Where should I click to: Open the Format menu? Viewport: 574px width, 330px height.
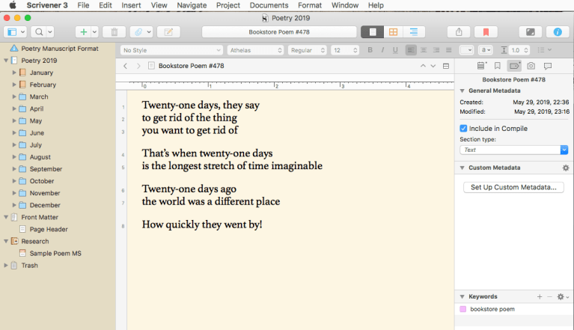tap(310, 5)
